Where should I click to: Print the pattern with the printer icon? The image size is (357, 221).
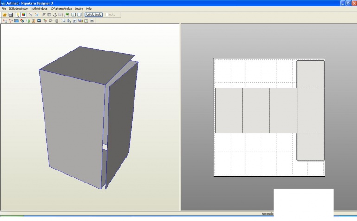click(92, 21)
